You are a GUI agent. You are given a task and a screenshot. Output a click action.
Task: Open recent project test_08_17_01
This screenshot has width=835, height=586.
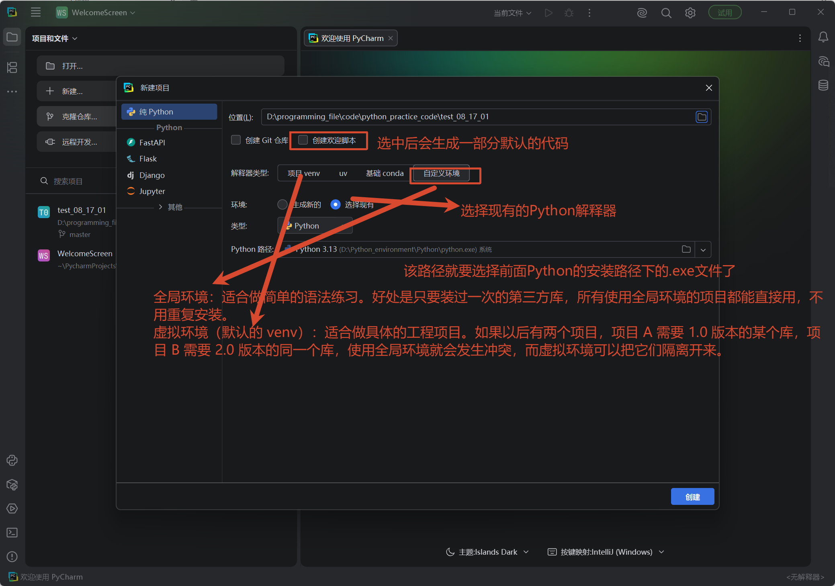[x=76, y=222]
